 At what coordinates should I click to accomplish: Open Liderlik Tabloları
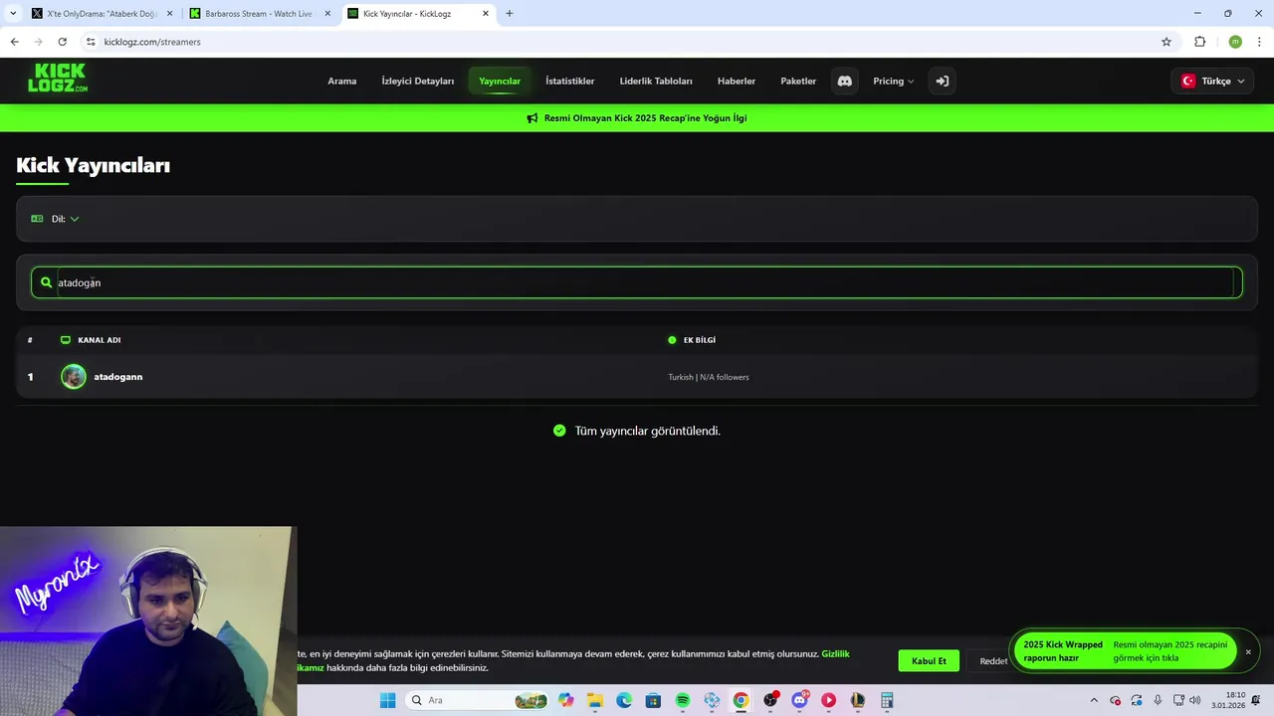tap(656, 82)
